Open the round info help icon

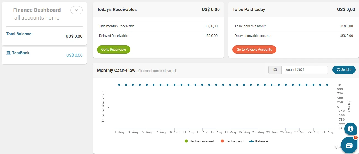pos(350,129)
